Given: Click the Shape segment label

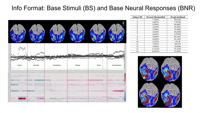Looking at the screenshot, I should coord(78,65).
